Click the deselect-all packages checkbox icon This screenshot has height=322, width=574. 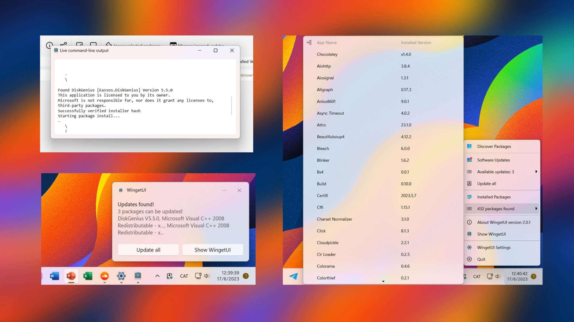93,44
